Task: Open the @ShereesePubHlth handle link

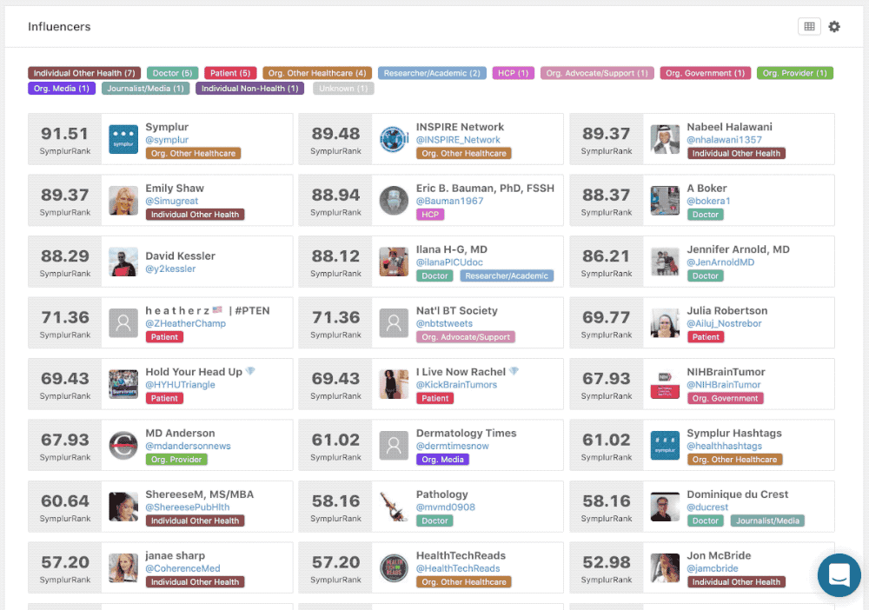Action: [x=188, y=507]
